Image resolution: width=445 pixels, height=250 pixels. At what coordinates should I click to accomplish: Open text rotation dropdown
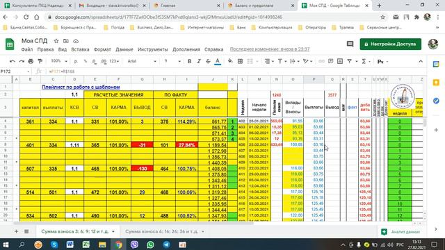point(307,61)
